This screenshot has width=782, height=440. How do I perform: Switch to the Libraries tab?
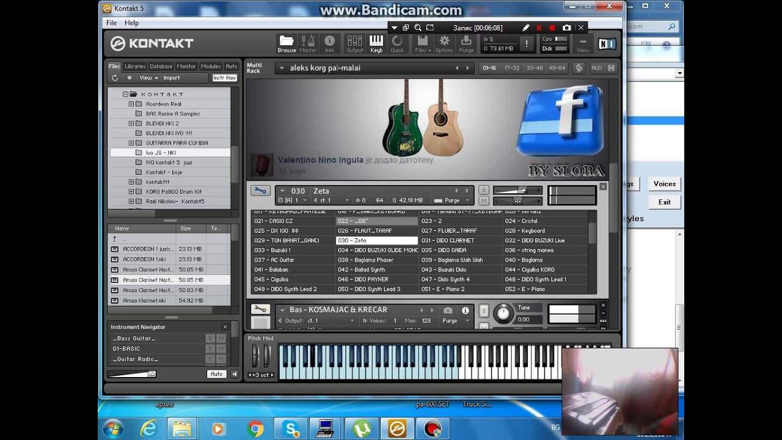[135, 66]
